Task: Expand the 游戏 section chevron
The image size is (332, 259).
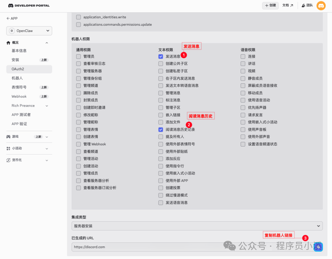Action: coord(47,137)
